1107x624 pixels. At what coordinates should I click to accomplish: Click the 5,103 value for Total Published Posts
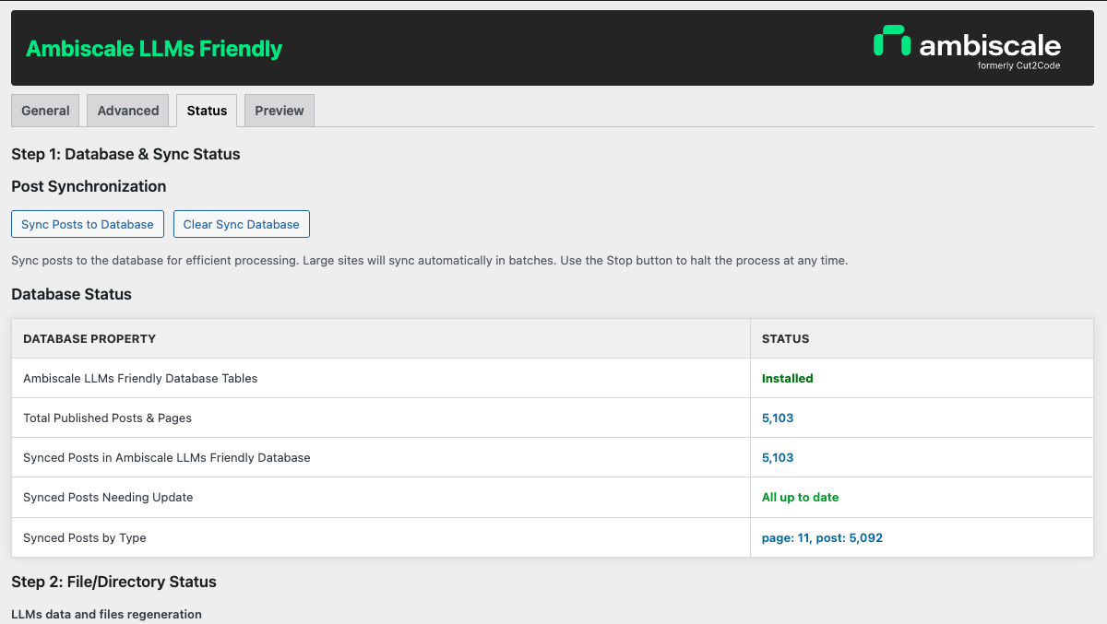click(x=778, y=418)
